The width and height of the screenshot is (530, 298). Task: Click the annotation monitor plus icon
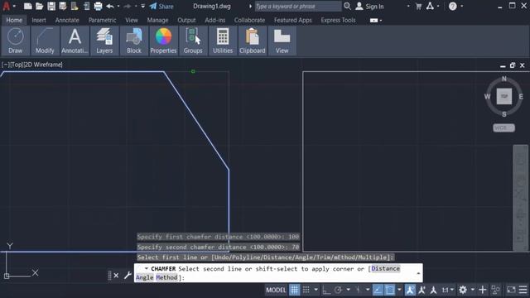click(482, 290)
